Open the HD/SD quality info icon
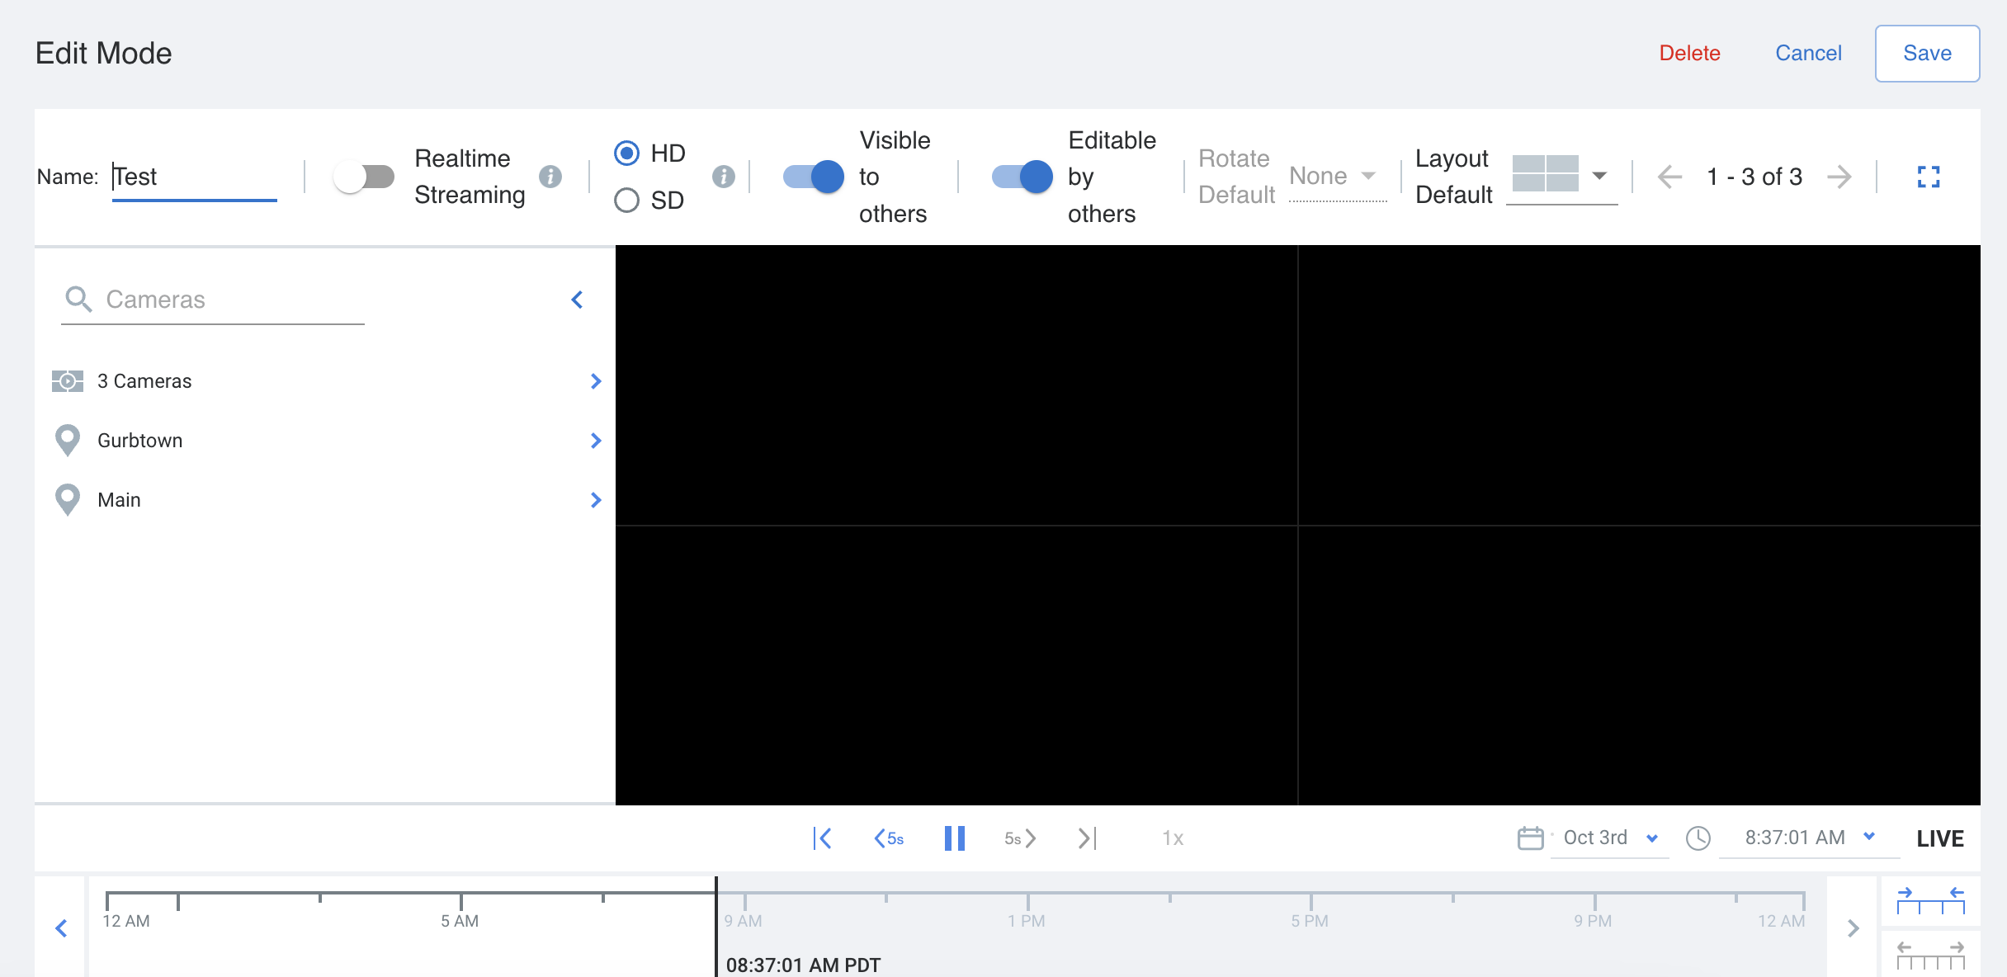 click(x=724, y=177)
